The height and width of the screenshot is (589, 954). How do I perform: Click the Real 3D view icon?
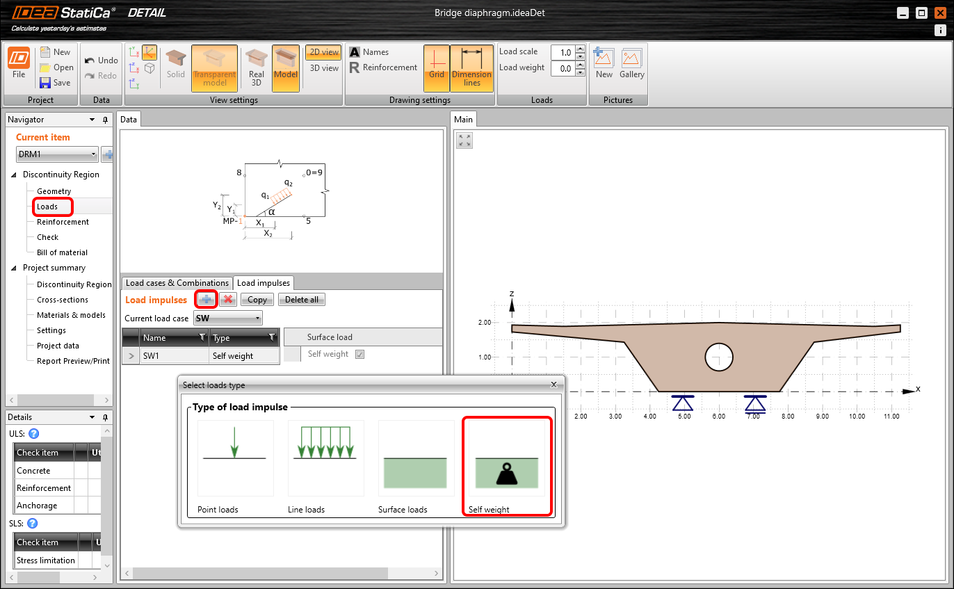(x=257, y=67)
